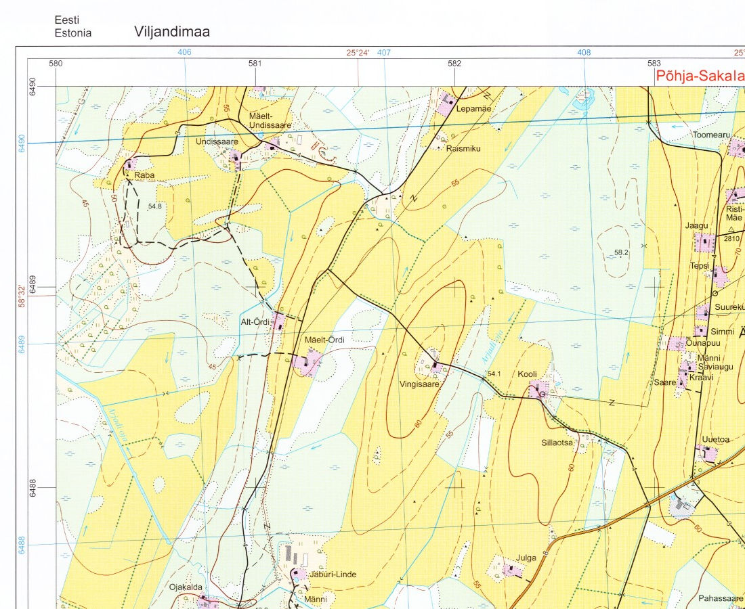
Task: Click the Toomearu place name
Action: coord(710,135)
